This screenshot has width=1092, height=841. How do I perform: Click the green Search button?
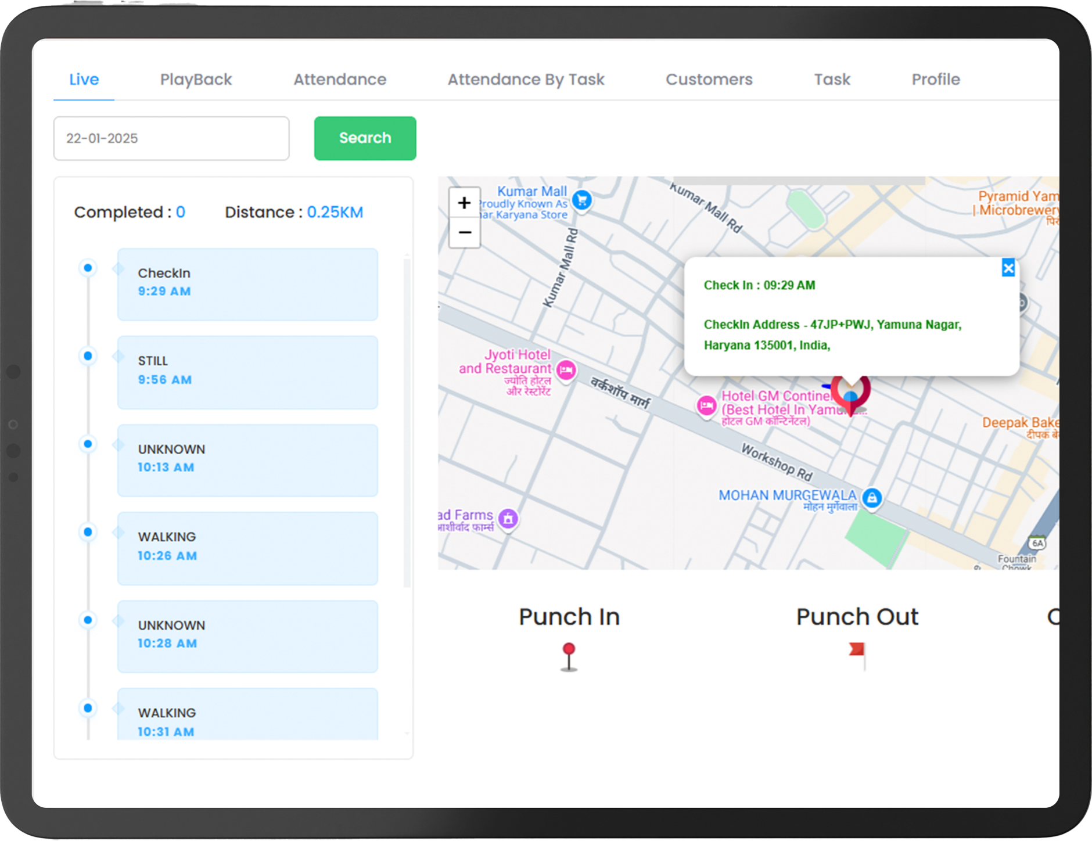pos(365,138)
